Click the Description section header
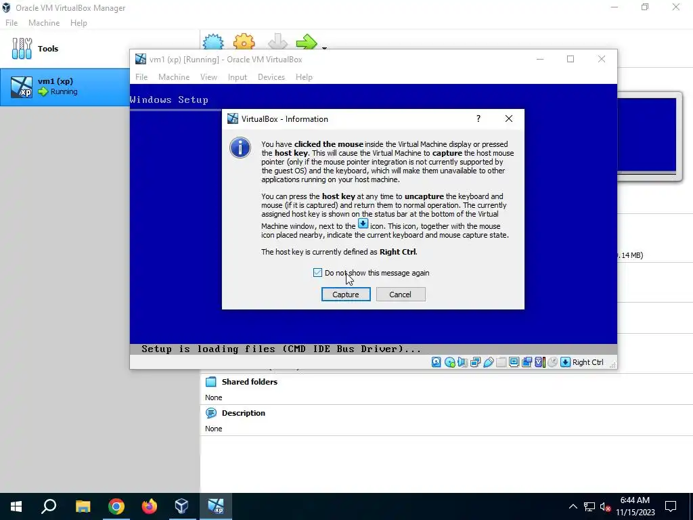Image resolution: width=693 pixels, height=520 pixels. [244, 413]
